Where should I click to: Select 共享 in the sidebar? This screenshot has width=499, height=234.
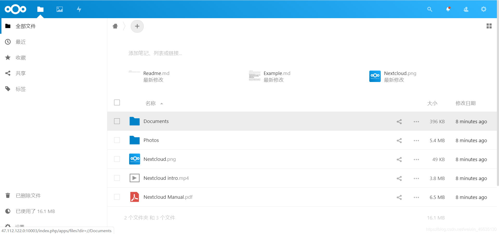tap(54, 73)
